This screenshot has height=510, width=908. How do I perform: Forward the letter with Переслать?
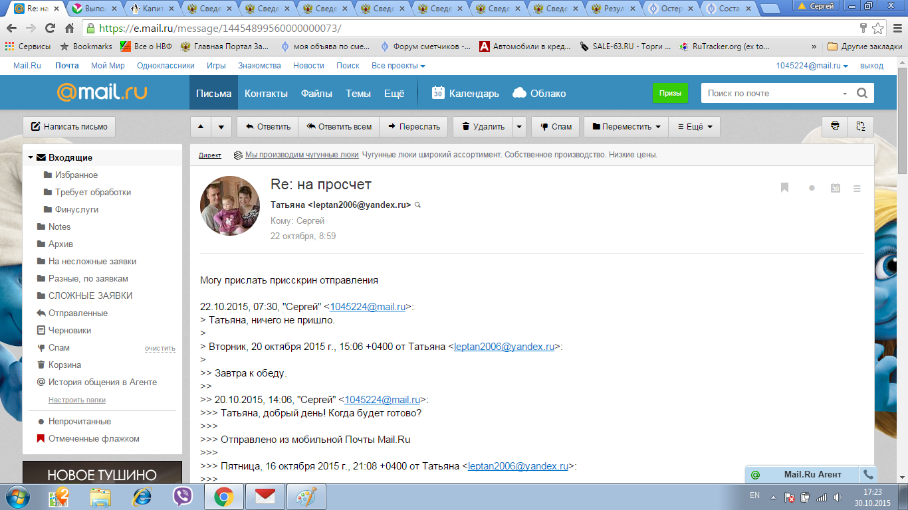pos(413,127)
